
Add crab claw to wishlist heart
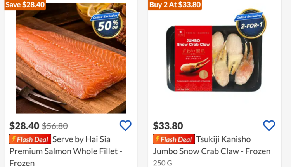pos(269,125)
